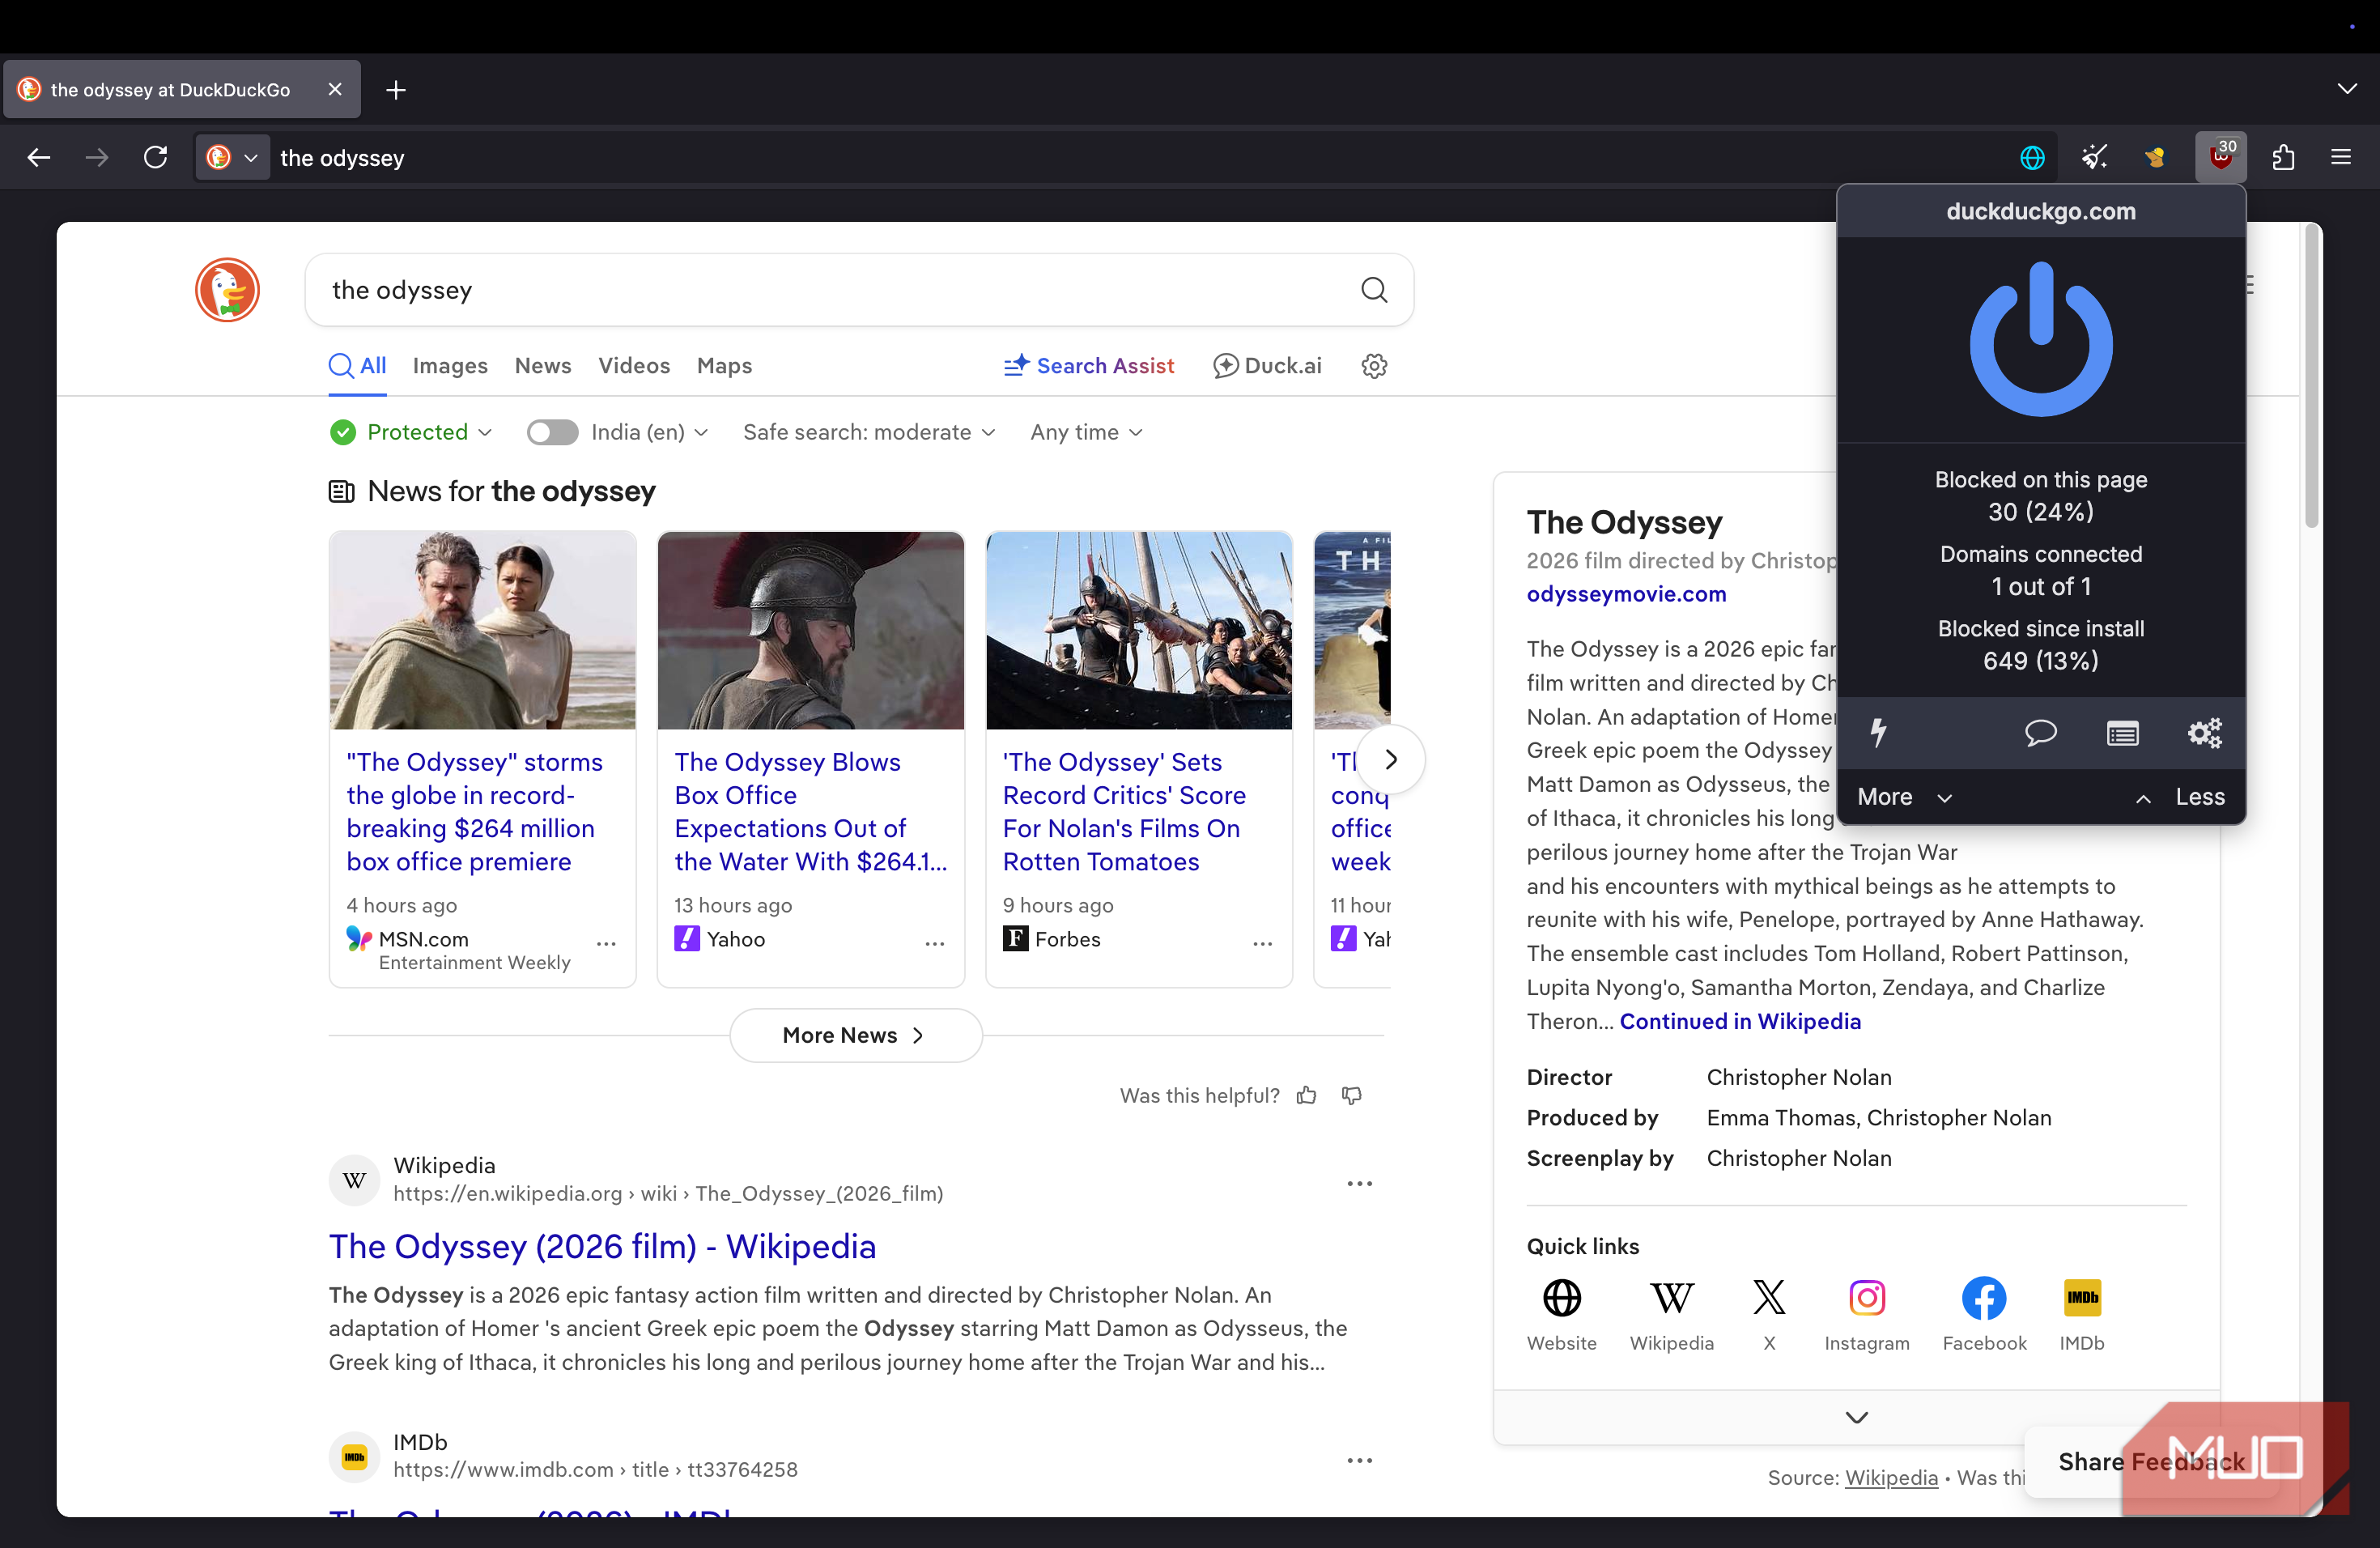Open more options for Wikipedia result
Image resolution: width=2380 pixels, height=1548 pixels.
(x=1359, y=1184)
